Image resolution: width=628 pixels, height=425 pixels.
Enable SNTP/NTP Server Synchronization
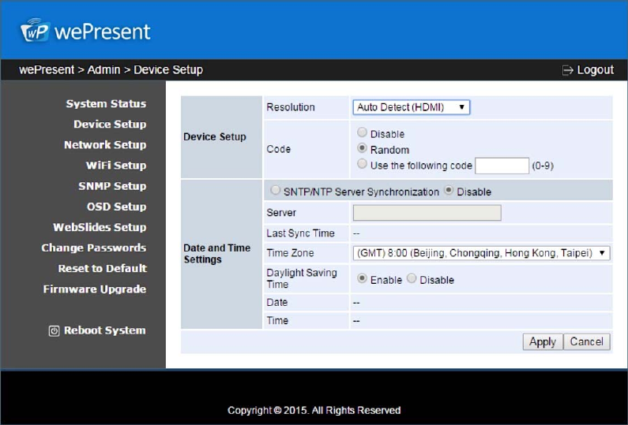(275, 190)
